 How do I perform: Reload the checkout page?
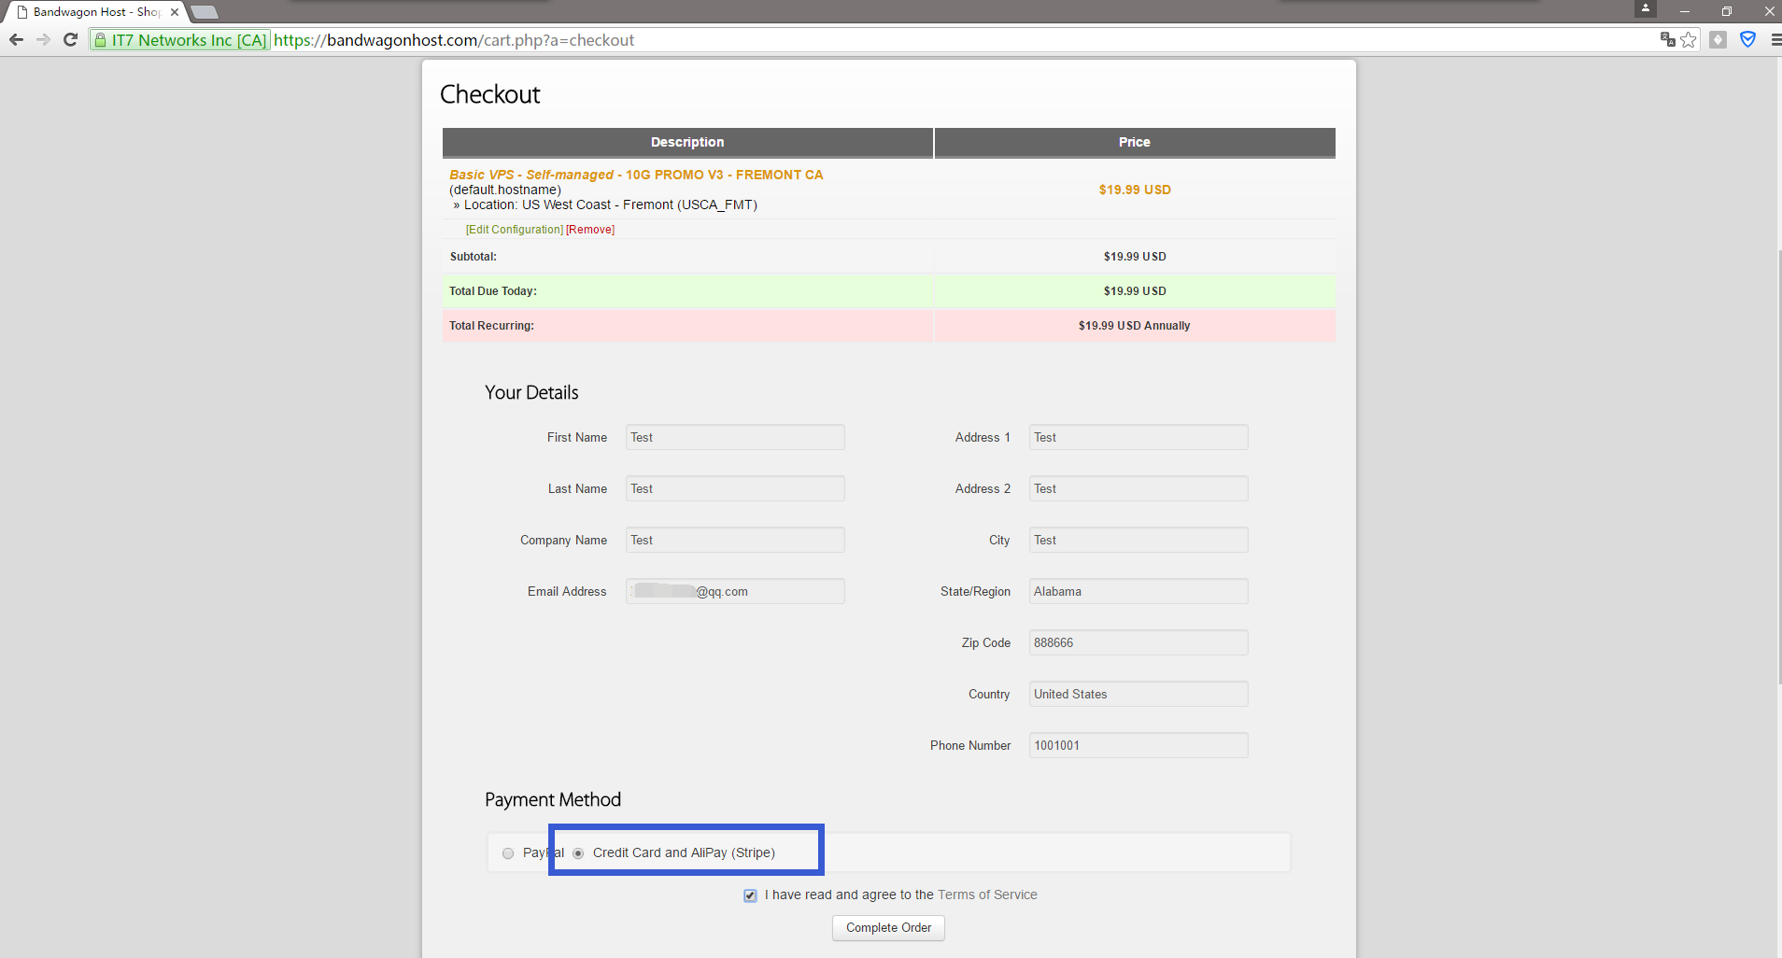click(70, 40)
